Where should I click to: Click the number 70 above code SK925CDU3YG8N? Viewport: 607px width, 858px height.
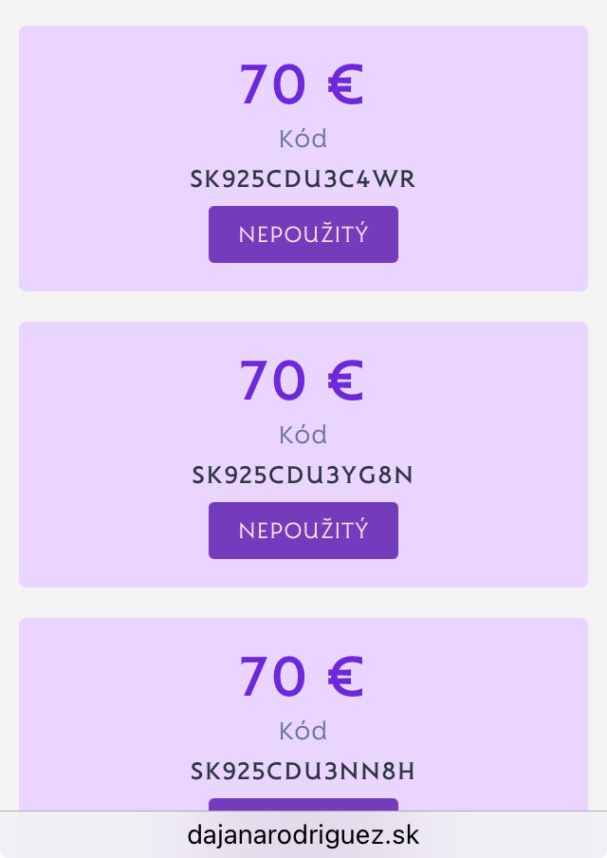click(272, 382)
